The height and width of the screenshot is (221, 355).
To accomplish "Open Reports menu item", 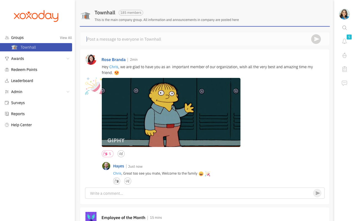I will [18, 114].
